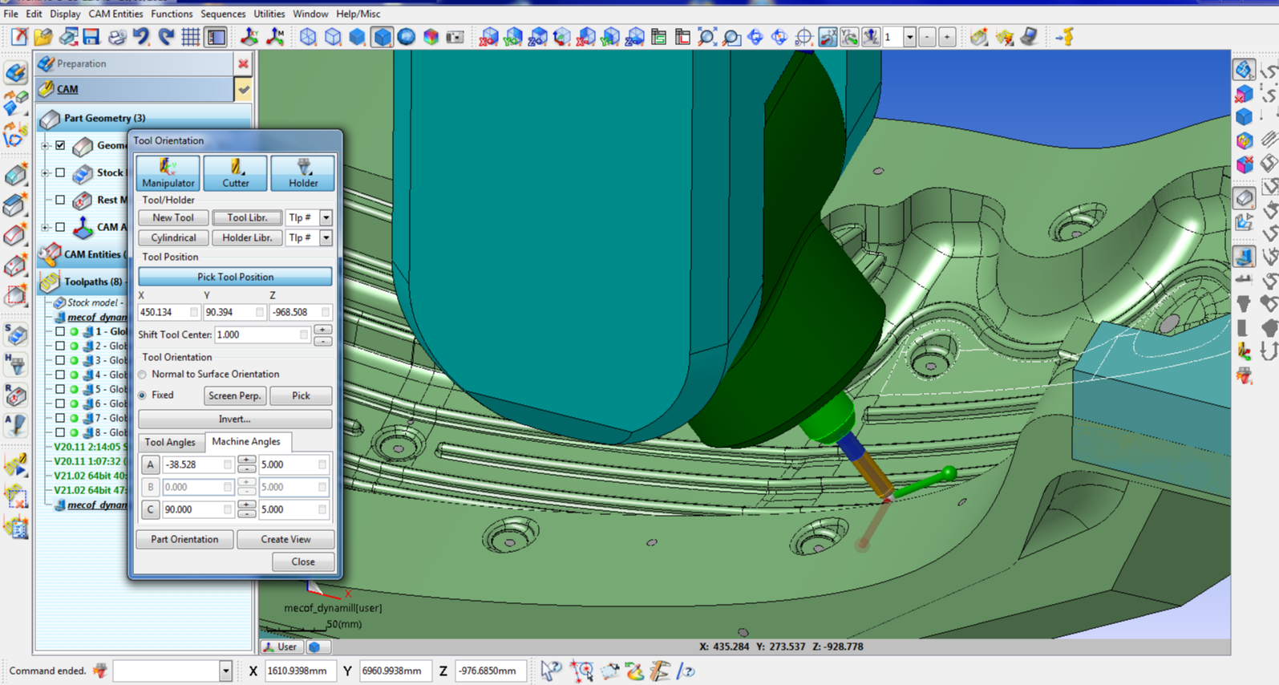Select the Cutter icon in Tool Orientation
This screenshot has height=685, width=1279.
click(235, 172)
